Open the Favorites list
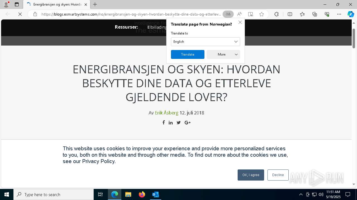Viewport: 357px width, 200px height. [302, 14]
